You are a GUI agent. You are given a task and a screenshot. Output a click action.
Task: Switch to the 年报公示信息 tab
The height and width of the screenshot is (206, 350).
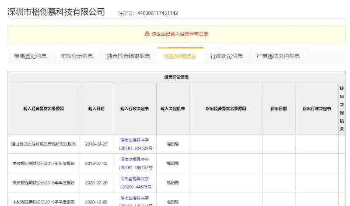click(77, 56)
